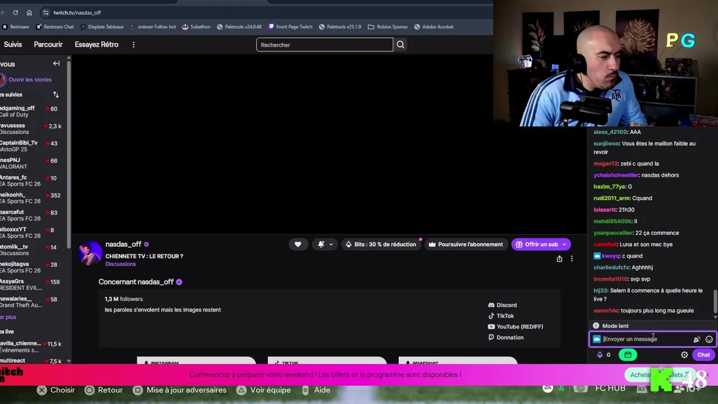
Task: Open green channel points chest button
Action: point(628,355)
